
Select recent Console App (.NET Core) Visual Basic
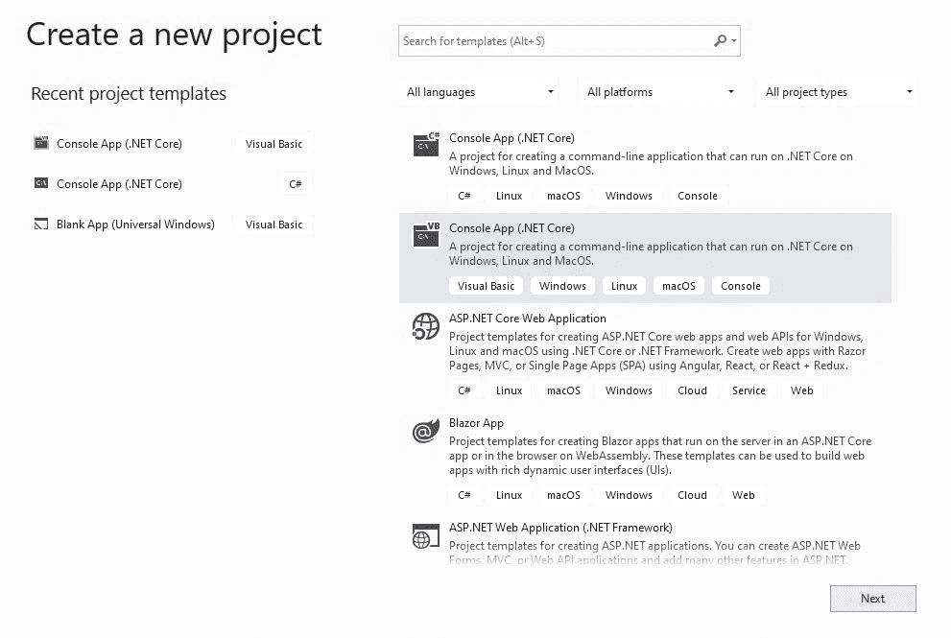[x=172, y=144]
